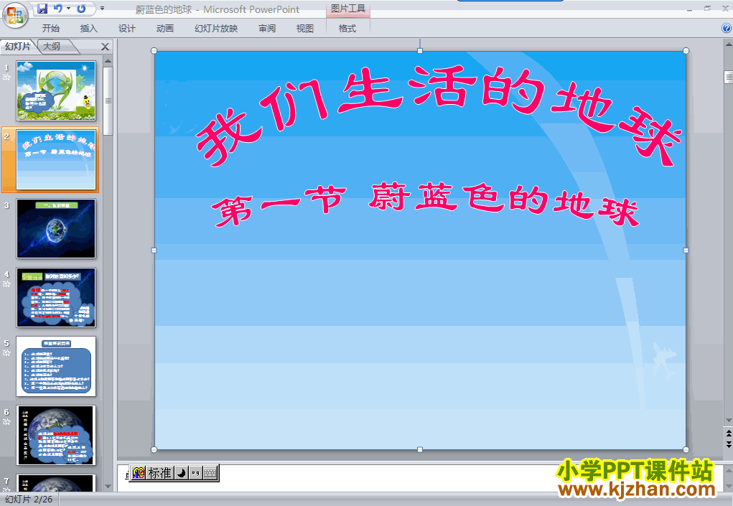Viewport: 733px width, 506px height.
Task: Click animation star icon beside slide 4
Action: tap(6, 284)
